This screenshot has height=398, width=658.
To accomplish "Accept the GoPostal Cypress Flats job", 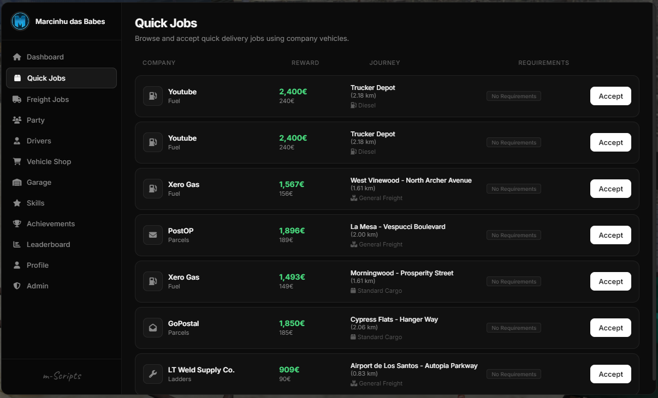I will point(610,328).
